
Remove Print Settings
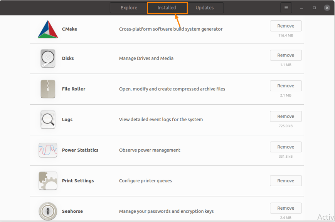point(286,180)
